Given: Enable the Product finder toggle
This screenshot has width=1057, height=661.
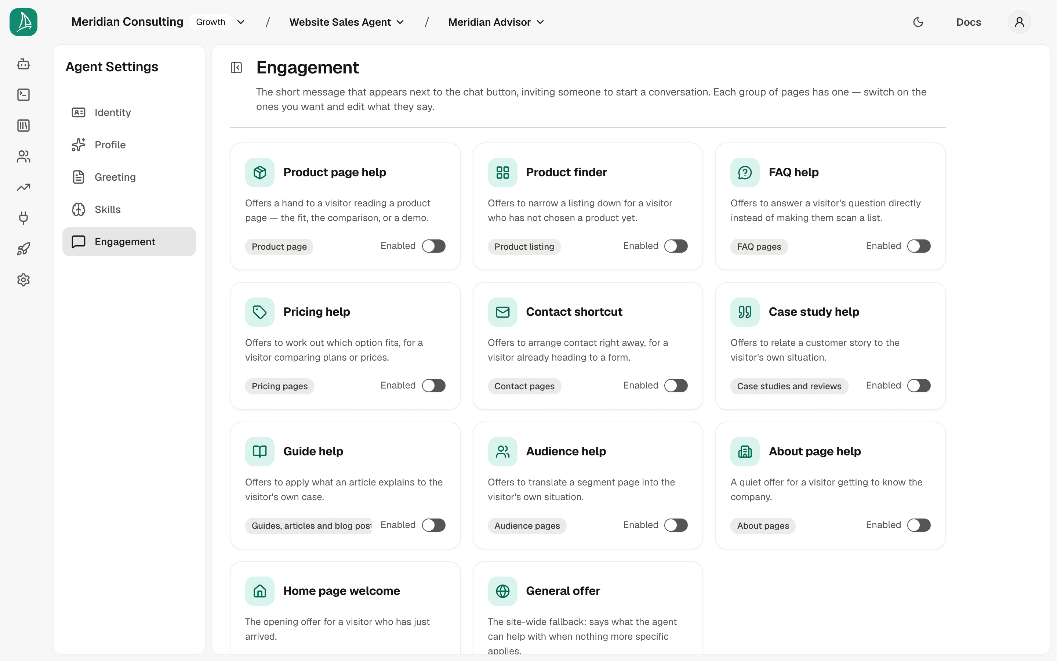Looking at the screenshot, I should [x=676, y=246].
